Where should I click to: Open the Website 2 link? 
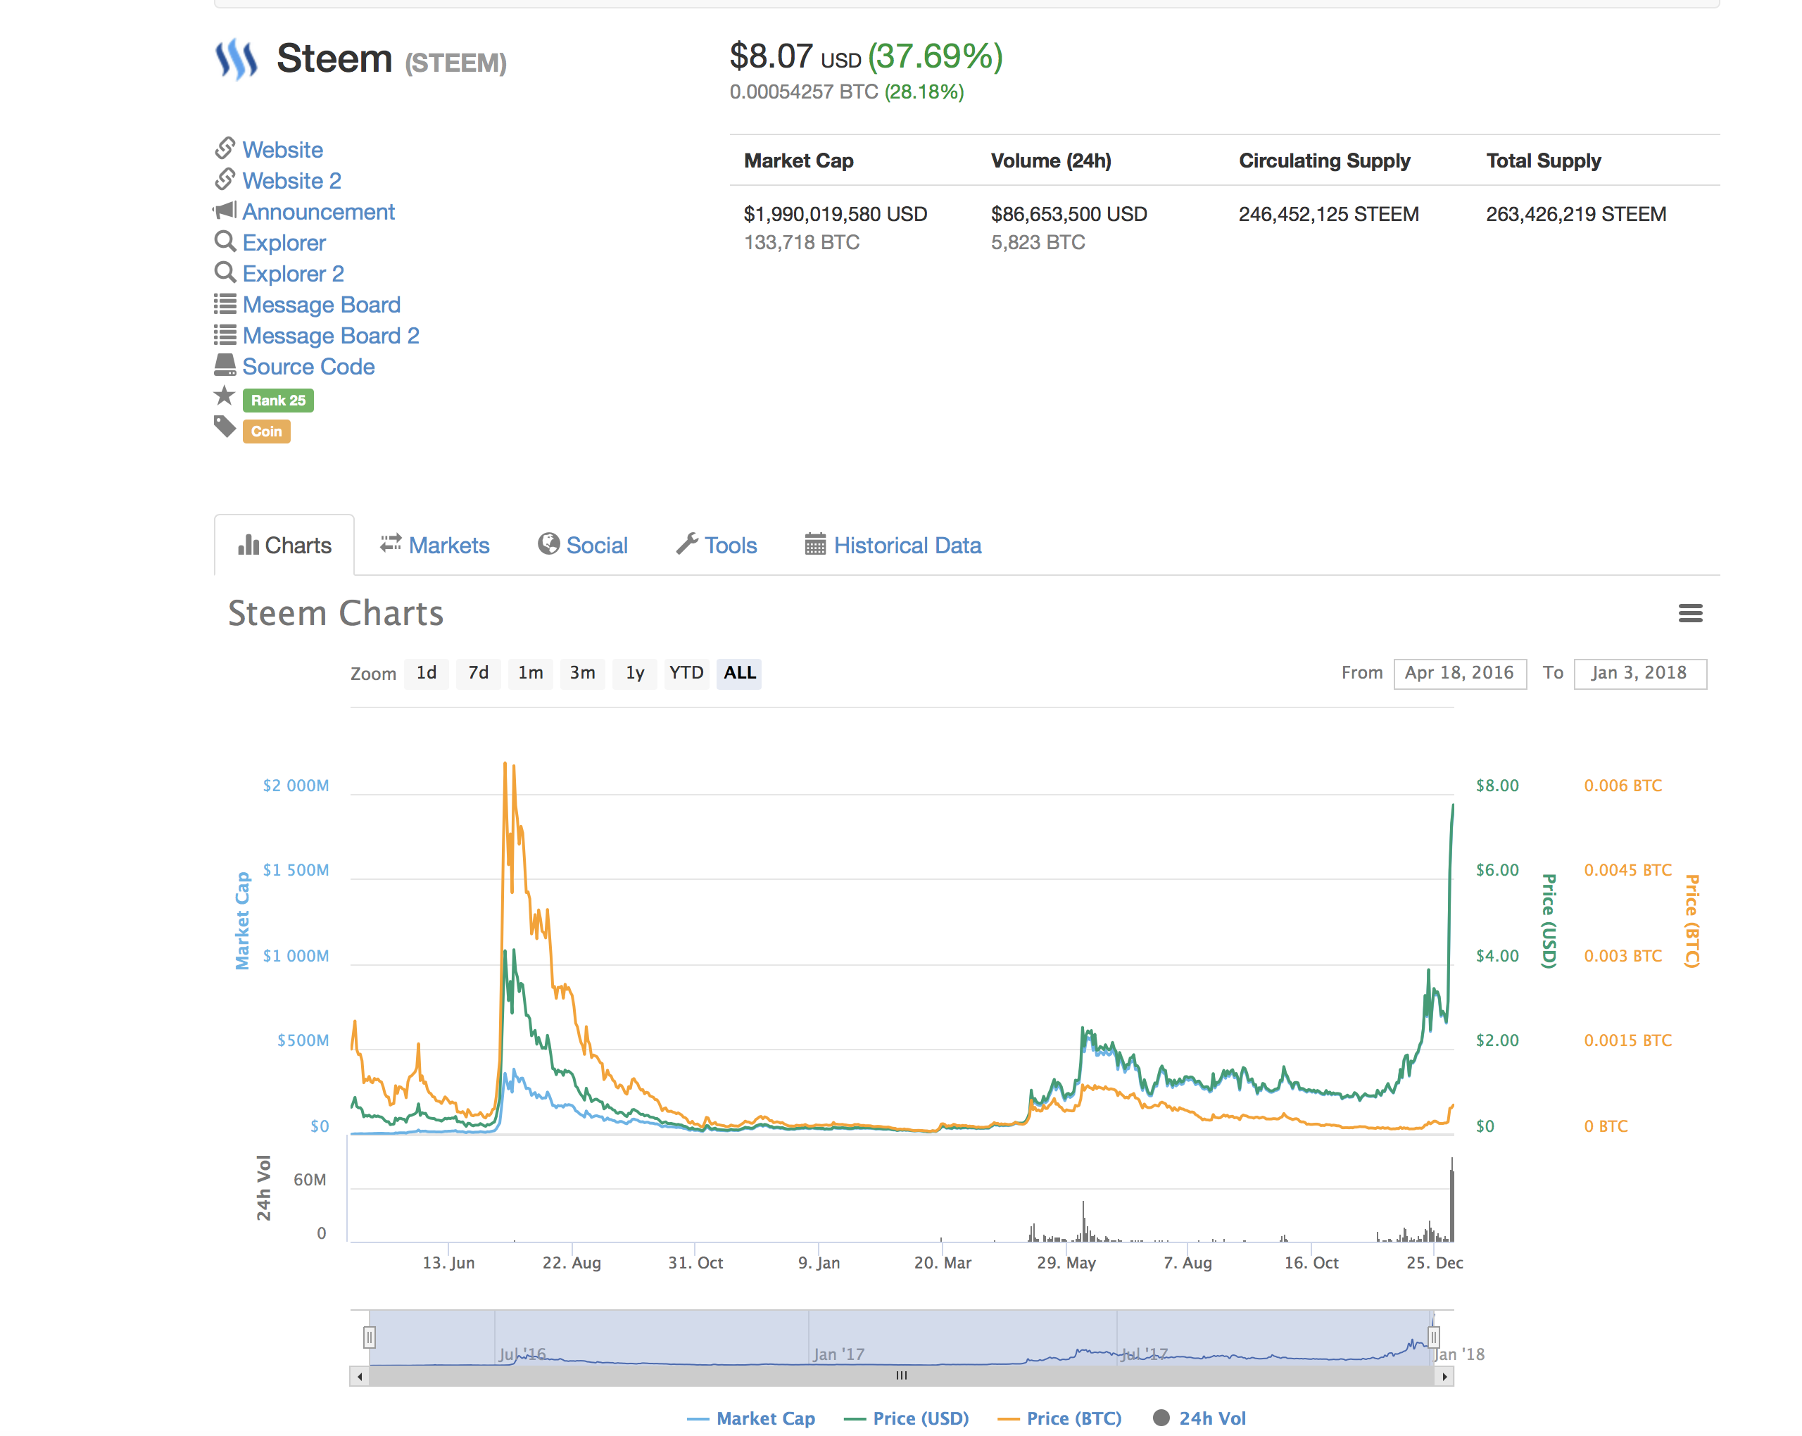291,180
